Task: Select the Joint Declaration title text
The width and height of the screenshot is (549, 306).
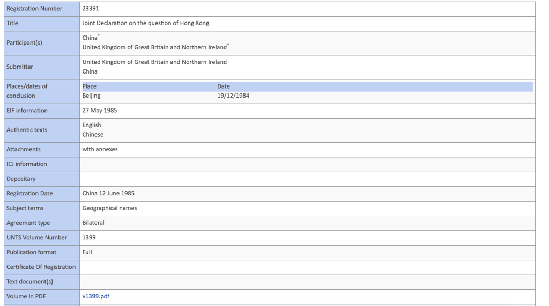Action: pos(146,24)
